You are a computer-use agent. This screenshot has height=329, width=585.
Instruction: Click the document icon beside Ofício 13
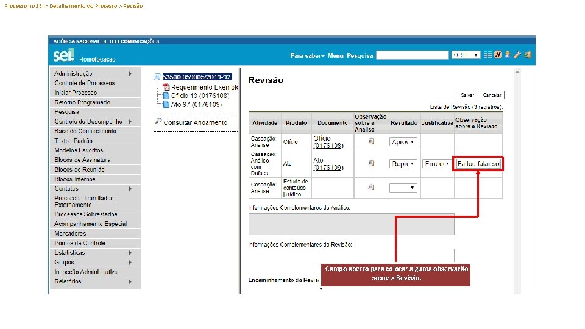166,96
